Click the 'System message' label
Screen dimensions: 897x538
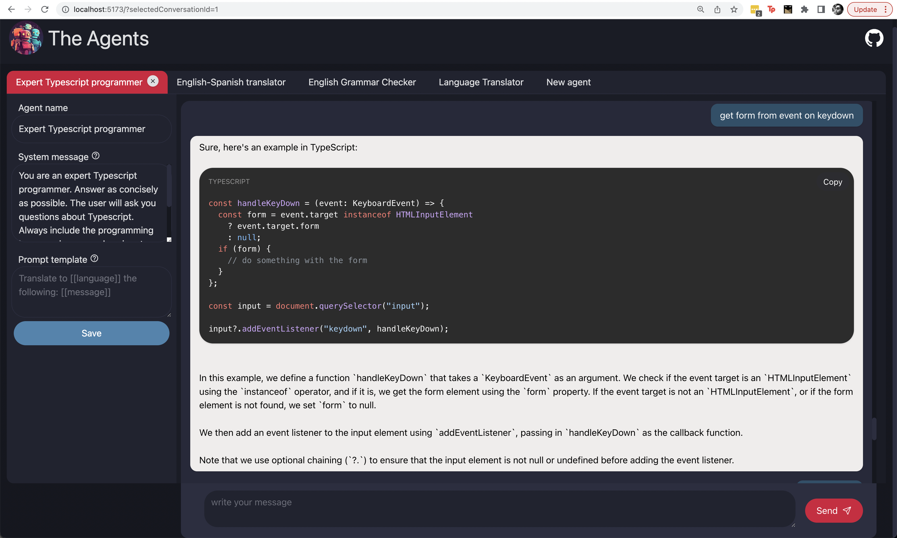point(53,157)
